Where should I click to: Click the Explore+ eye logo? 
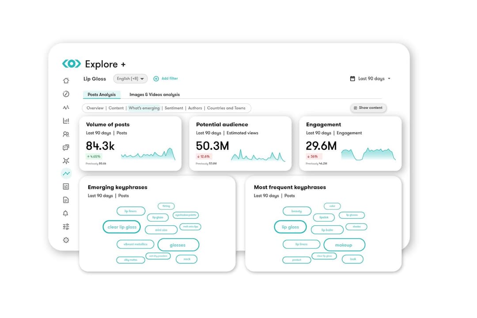point(72,64)
